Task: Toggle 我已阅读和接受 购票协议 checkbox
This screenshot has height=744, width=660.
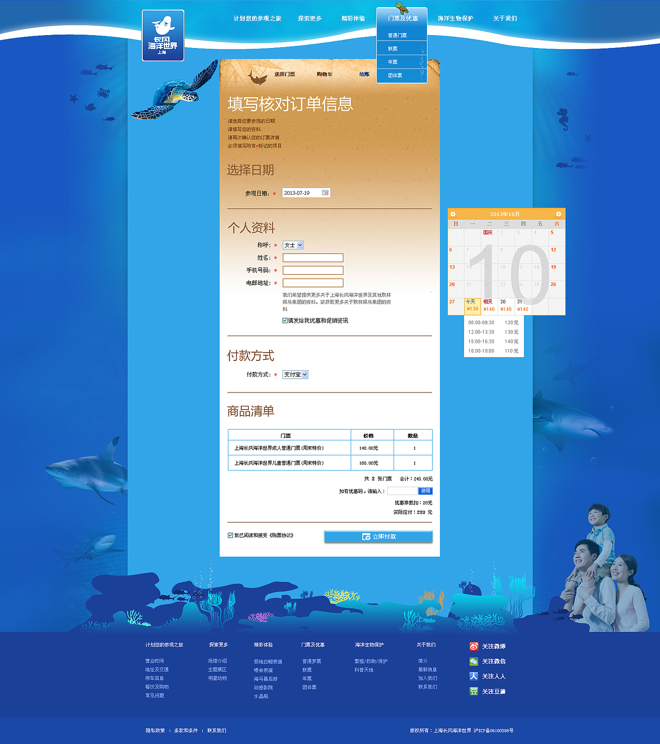Action: tap(230, 535)
